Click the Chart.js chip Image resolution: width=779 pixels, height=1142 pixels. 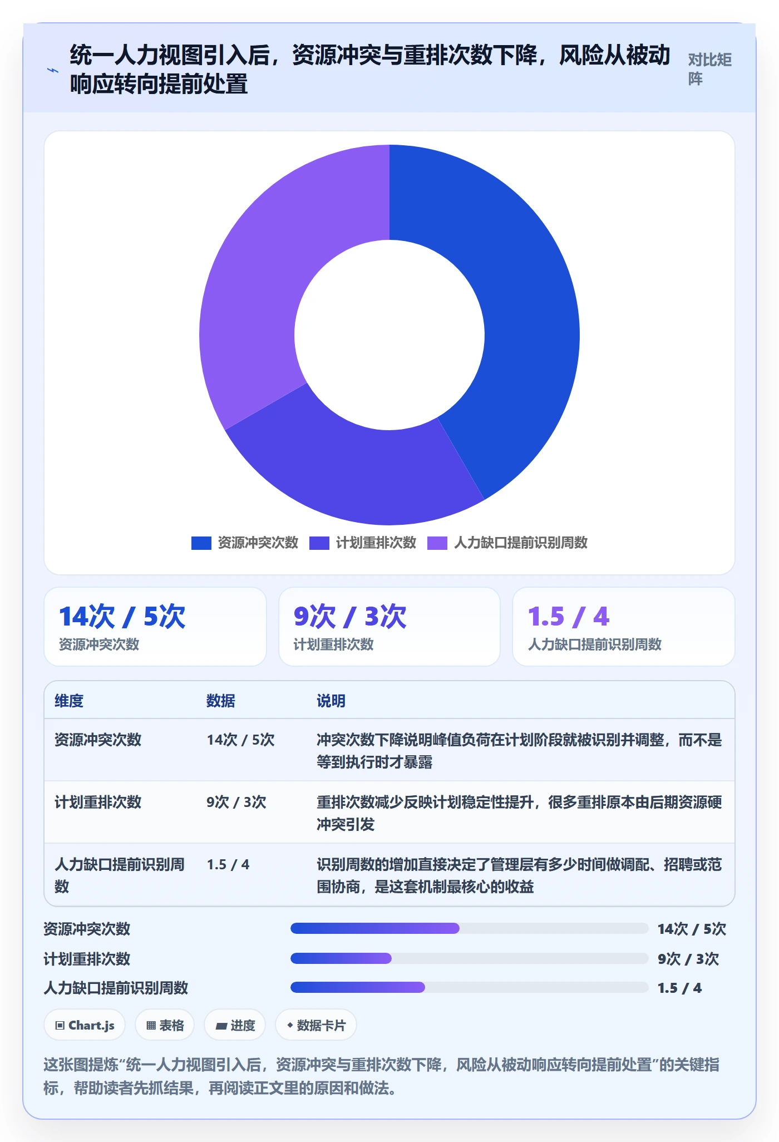[x=85, y=1025]
